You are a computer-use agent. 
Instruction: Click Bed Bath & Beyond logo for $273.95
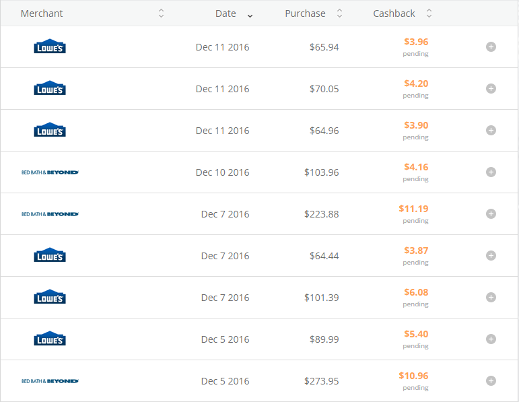click(50, 381)
